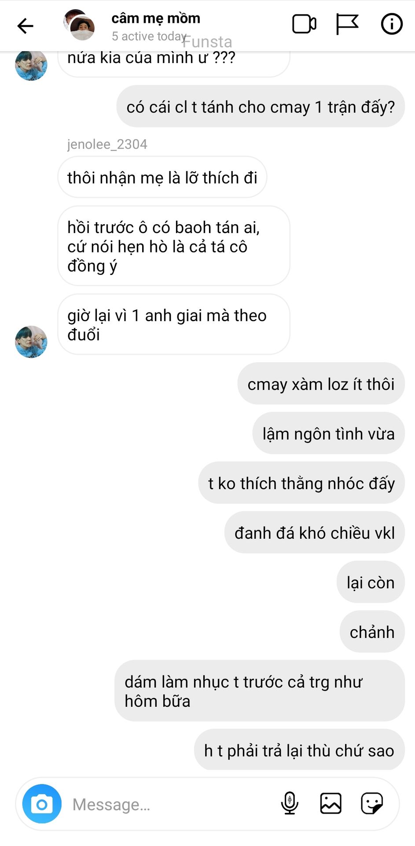Select message thôi nhận mẹ là lỡ thích đi
This screenshot has height=846, width=415.
point(162,177)
